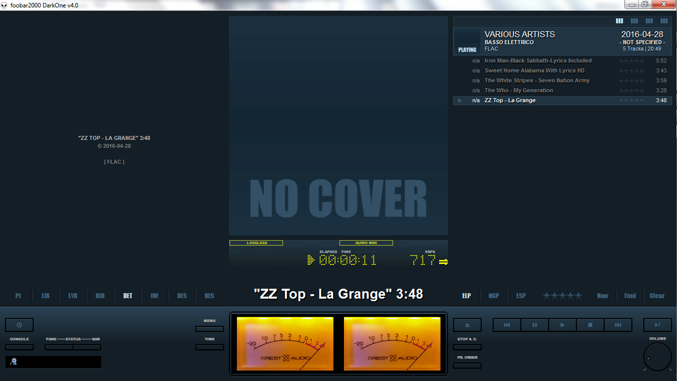Click the Clear button
The image size is (677, 381).
click(657, 296)
